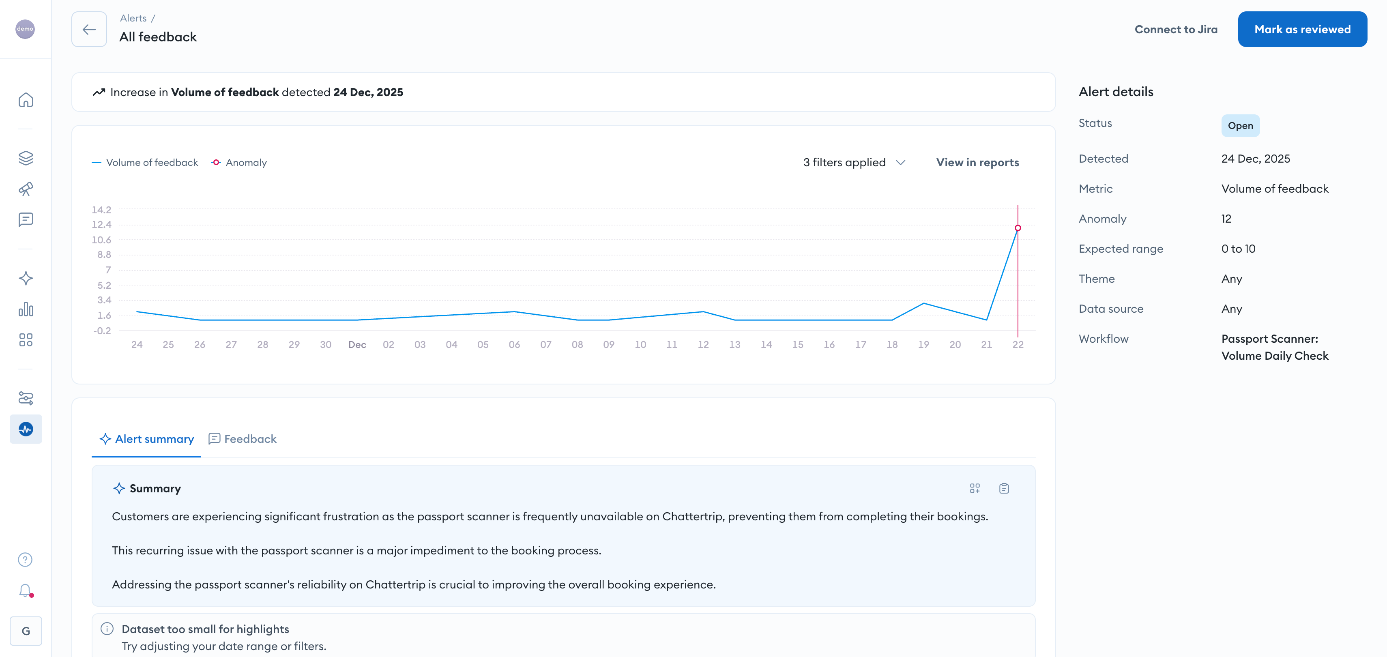The image size is (1387, 657).
Task: Copy the summary with clipboard icon
Action: pyautogui.click(x=1004, y=488)
